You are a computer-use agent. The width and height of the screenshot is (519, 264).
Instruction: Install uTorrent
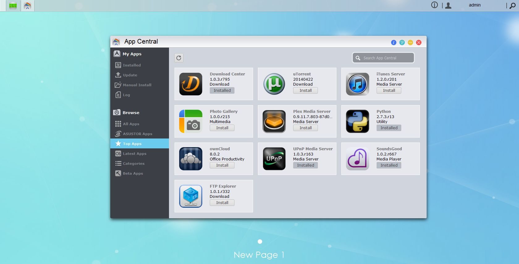tap(306, 91)
